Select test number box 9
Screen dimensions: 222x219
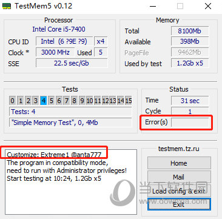[x=82, y=101]
